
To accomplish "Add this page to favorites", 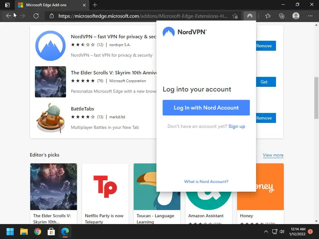I will click(x=235, y=16).
